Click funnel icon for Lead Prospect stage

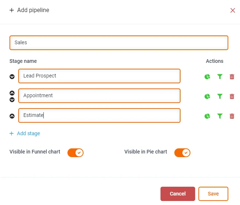[220, 76]
